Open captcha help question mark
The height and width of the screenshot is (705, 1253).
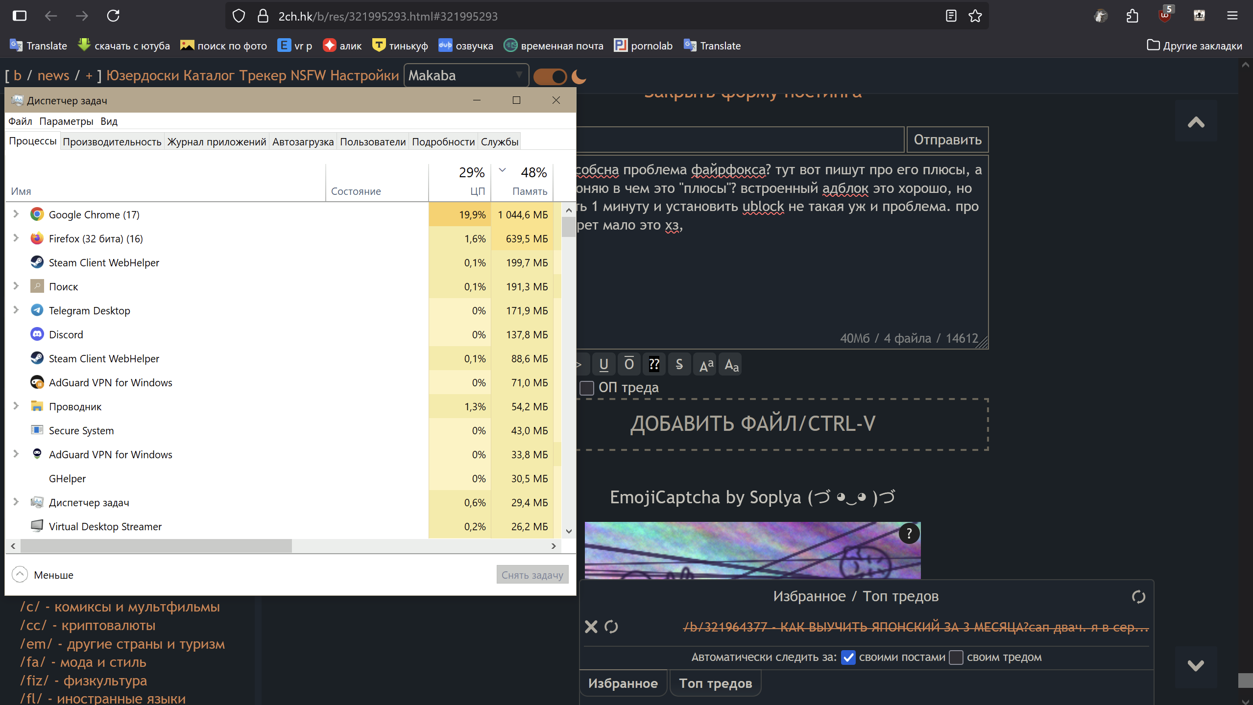pyautogui.click(x=909, y=533)
